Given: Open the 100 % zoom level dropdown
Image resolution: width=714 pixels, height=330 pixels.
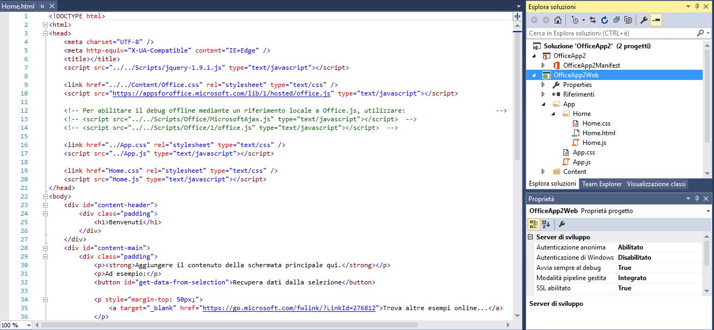Looking at the screenshot, I should click(28, 325).
